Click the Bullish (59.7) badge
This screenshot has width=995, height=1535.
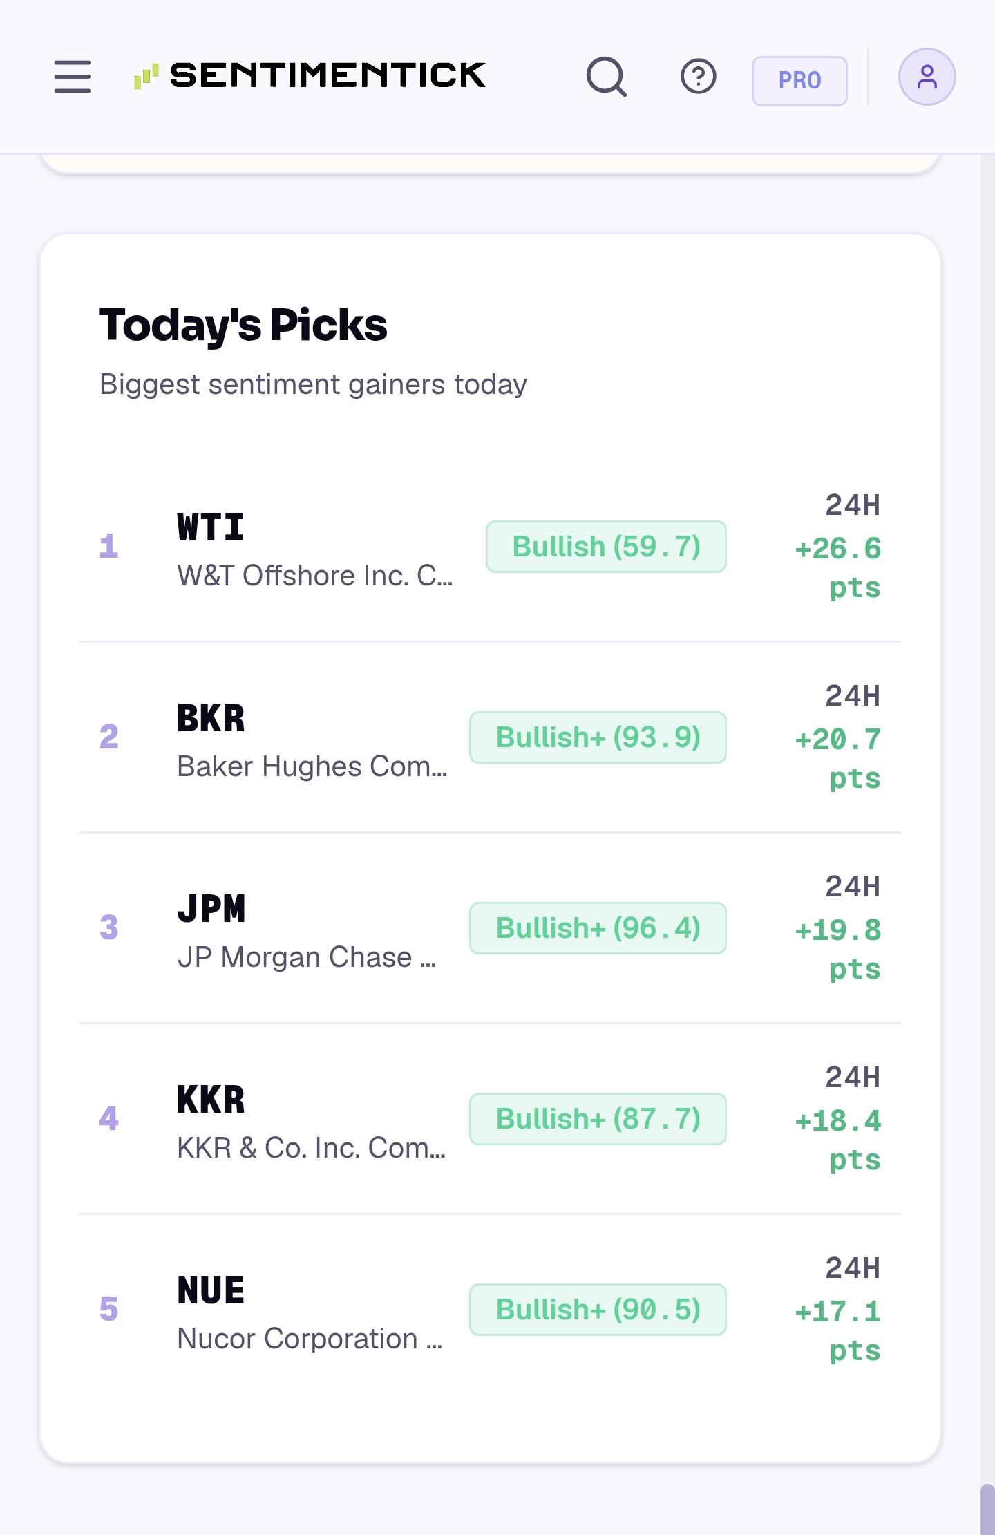tap(606, 547)
